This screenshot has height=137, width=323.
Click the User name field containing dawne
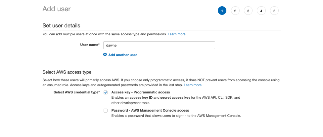point(159,45)
